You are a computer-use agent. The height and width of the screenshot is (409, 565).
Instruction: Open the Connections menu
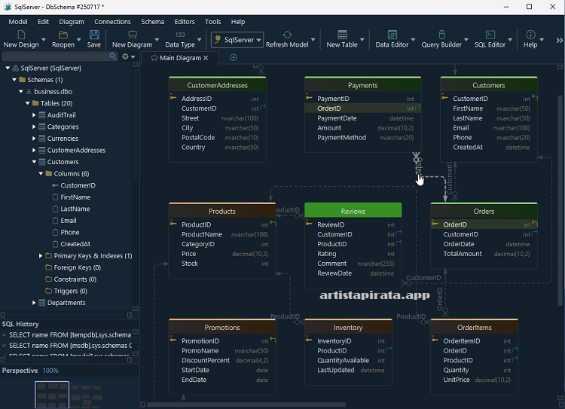click(112, 22)
